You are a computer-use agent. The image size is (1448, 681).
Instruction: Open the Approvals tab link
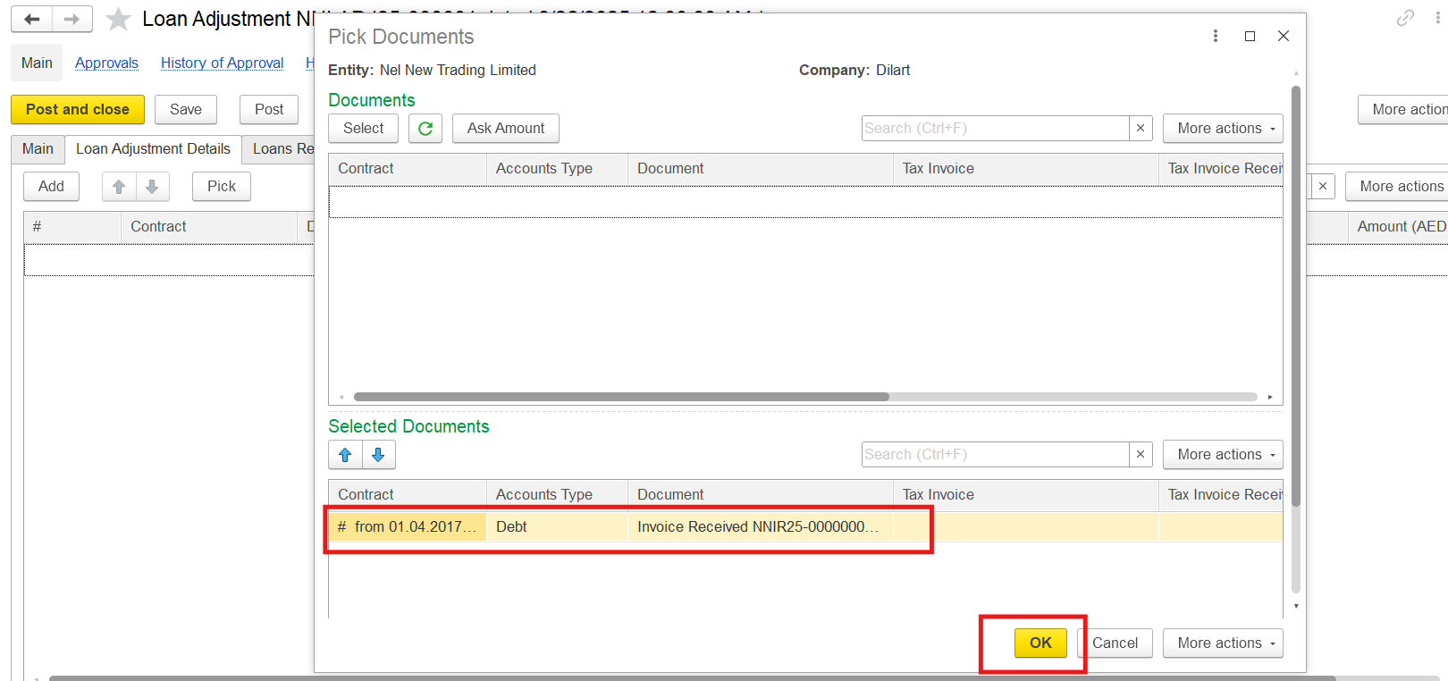tap(106, 63)
